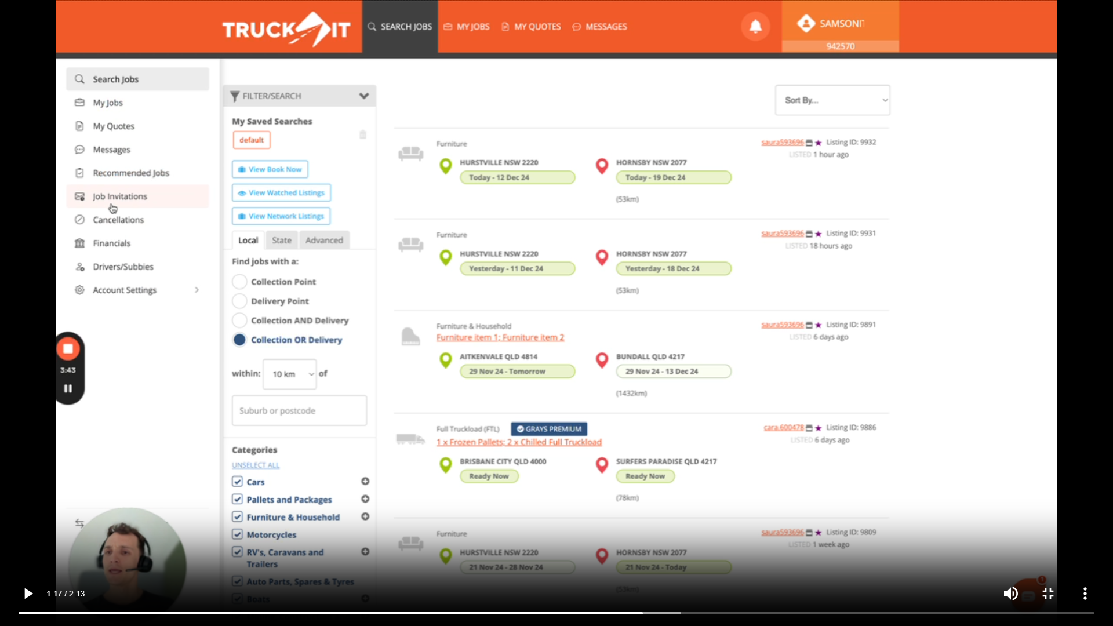
Task: Click the suburb or postcode input field
Action: (299, 410)
